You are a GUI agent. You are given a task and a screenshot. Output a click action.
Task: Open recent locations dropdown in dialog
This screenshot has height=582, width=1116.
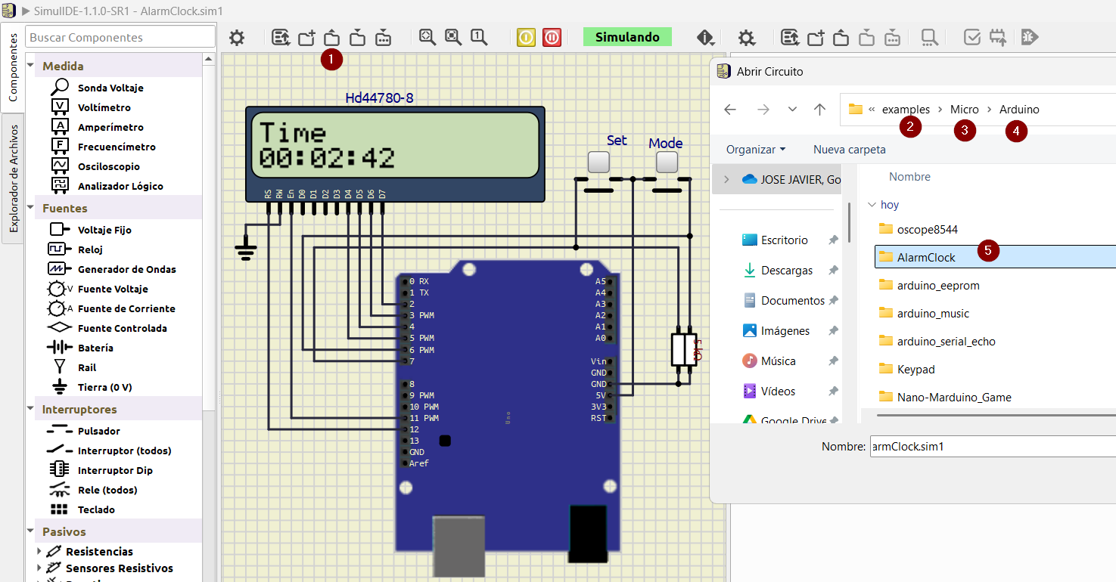tap(792, 110)
